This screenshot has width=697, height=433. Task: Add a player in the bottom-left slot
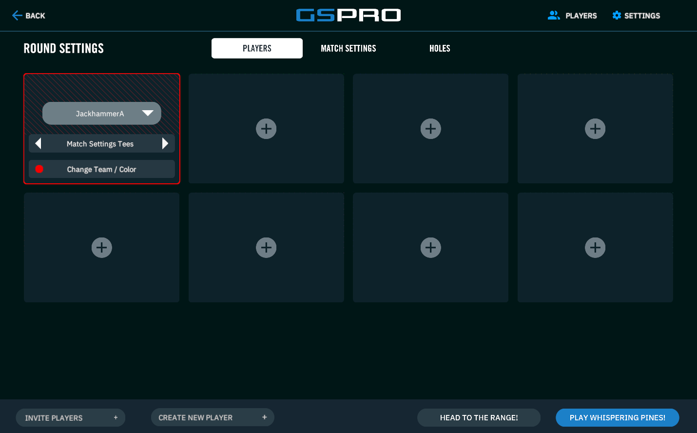(102, 248)
